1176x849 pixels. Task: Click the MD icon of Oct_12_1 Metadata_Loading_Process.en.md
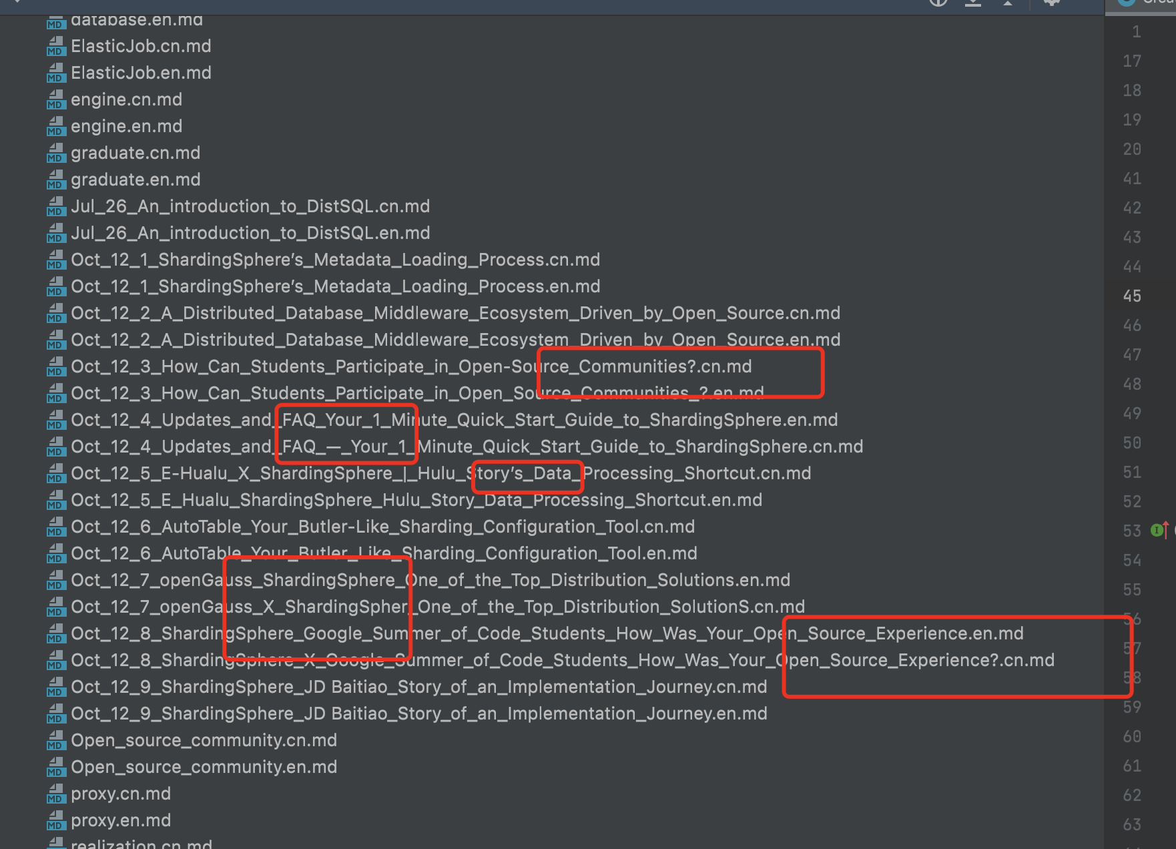coord(56,286)
